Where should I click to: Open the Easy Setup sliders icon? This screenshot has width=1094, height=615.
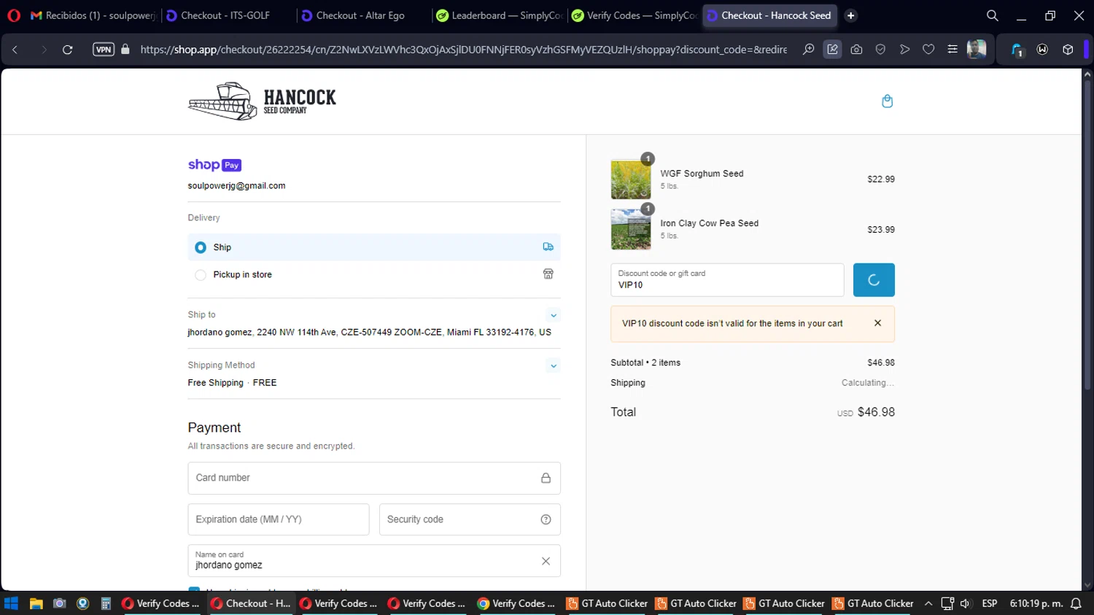pos(953,50)
